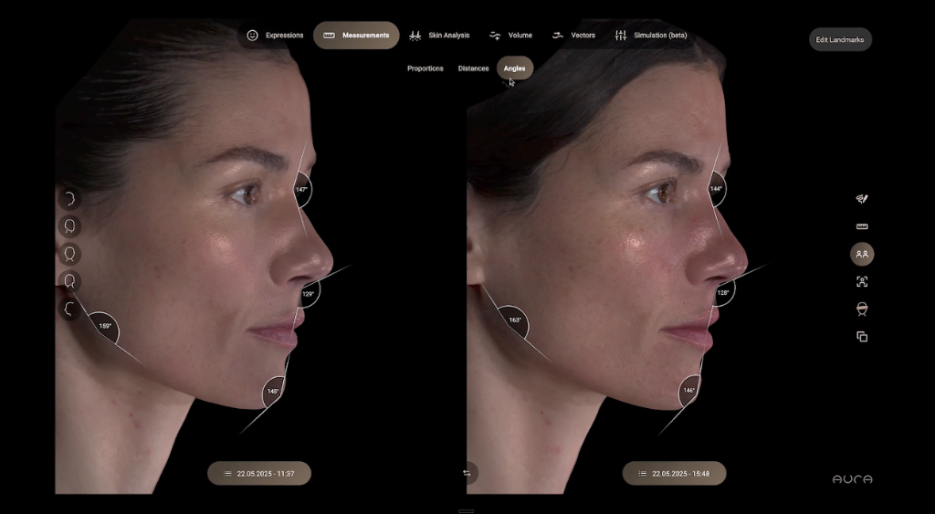The image size is (935, 514).
Task: Click the 146° chin angle label
Action: pyautogui.click(x=689, y=391)
